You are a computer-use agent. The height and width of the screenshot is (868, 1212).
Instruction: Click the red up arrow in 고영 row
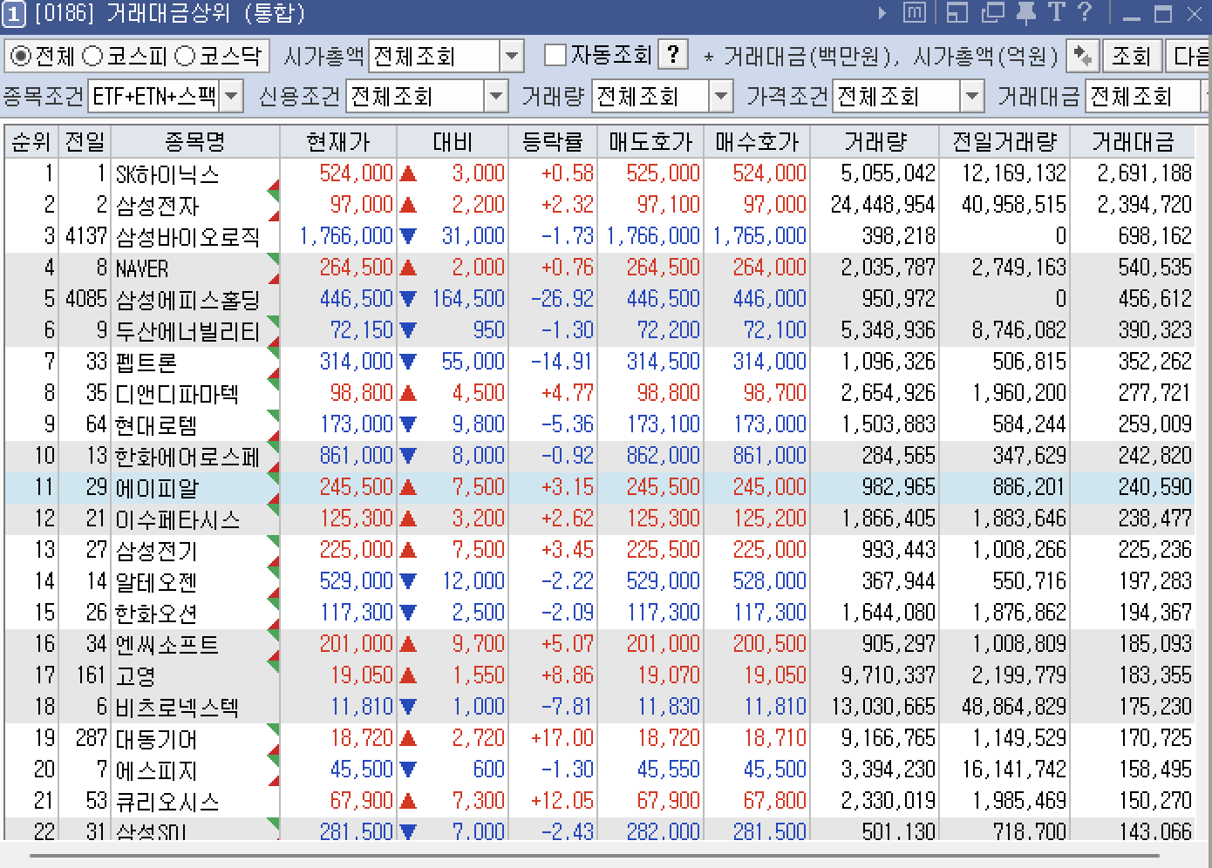click(407, 675)
